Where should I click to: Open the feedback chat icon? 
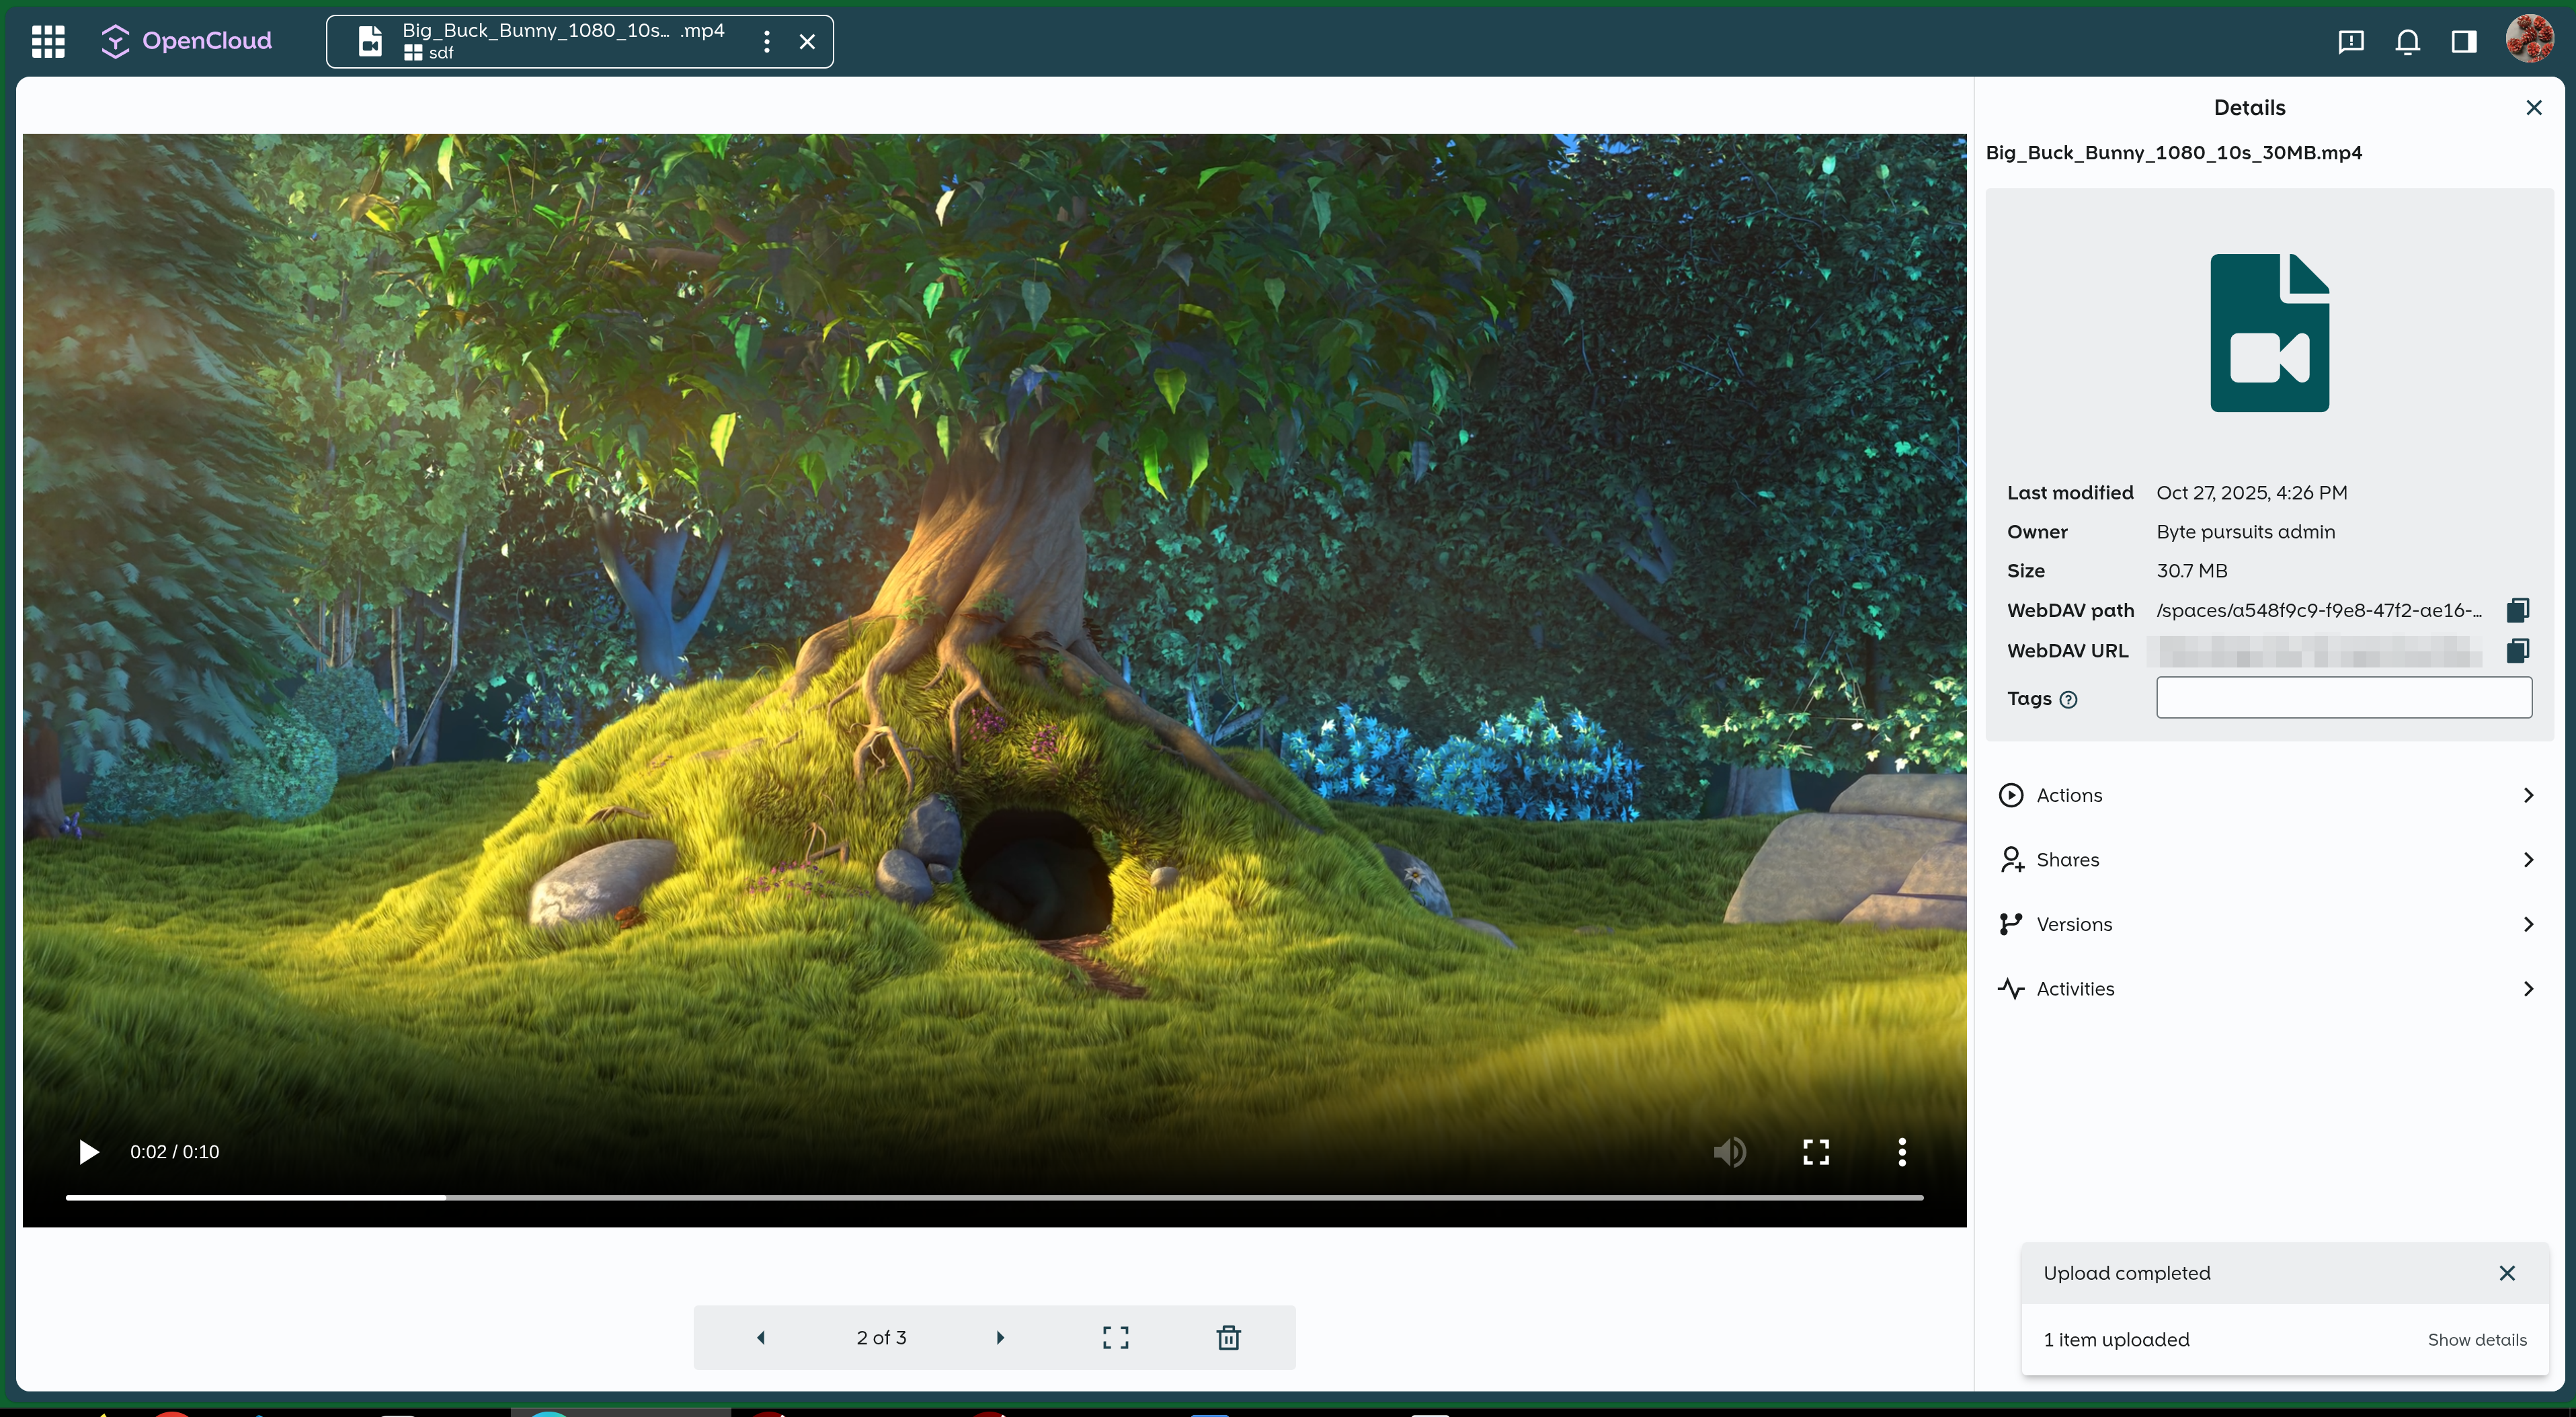pyautogui.click(x=2350, y=41)
